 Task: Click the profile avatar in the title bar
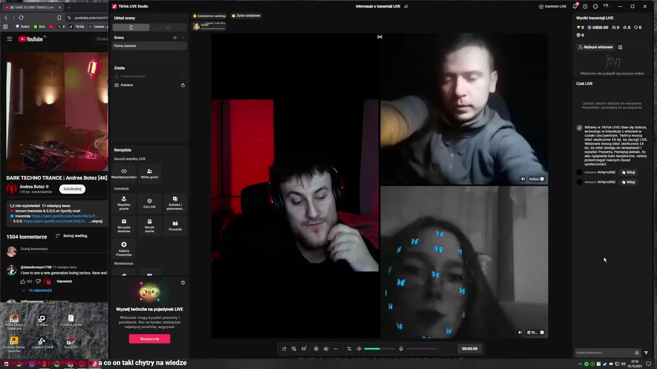606,6
